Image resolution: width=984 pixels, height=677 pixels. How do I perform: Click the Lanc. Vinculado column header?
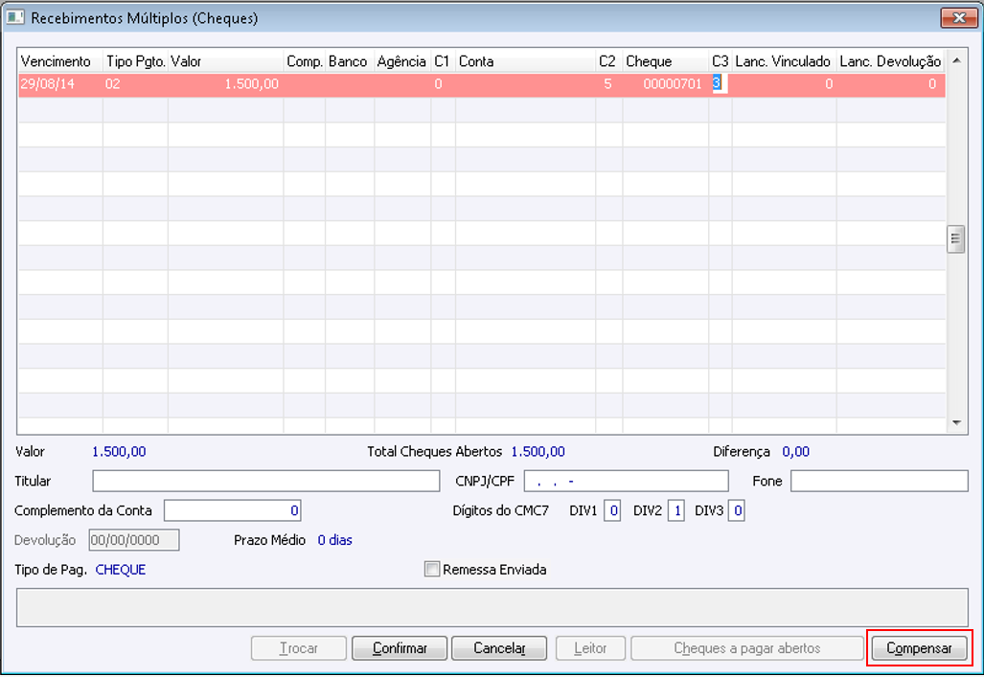(784, 61)
